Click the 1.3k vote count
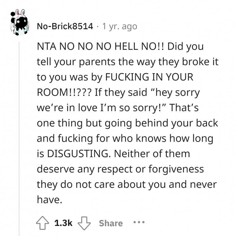 pos(63,223)
